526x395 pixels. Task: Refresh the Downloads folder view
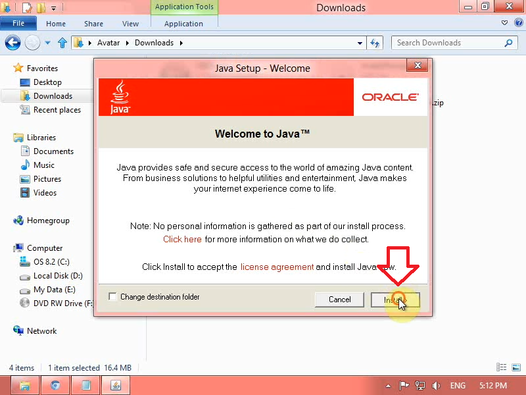click(x=375, y=43)
